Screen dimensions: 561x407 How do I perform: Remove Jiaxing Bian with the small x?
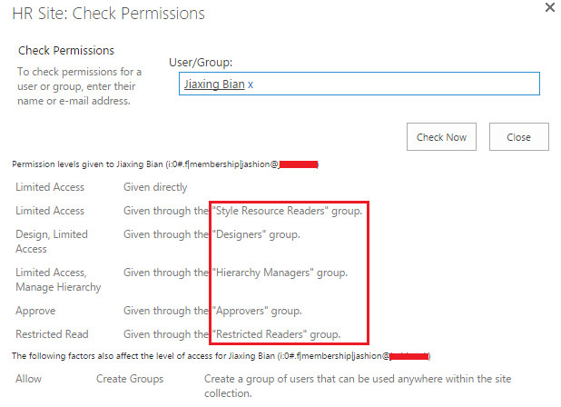(x=251, y=84)
